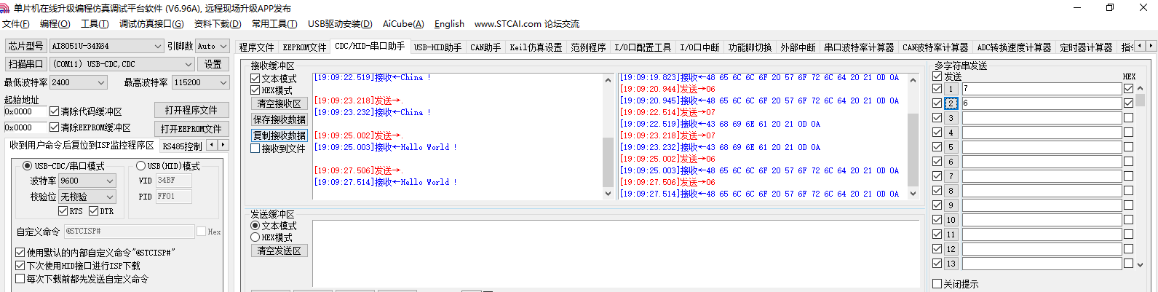The height and width of the screenshot is (292, 1158).
Task: Open the 串口波特率计算器 tab
Action: [859, 47]
